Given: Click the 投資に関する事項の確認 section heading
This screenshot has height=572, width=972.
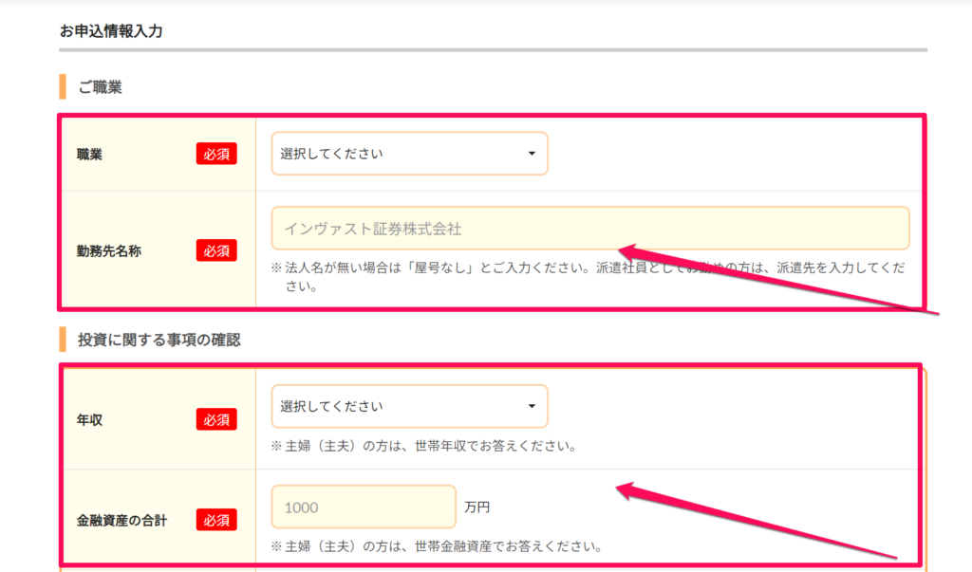Looking at the screenshot, I should coord(159,340).
